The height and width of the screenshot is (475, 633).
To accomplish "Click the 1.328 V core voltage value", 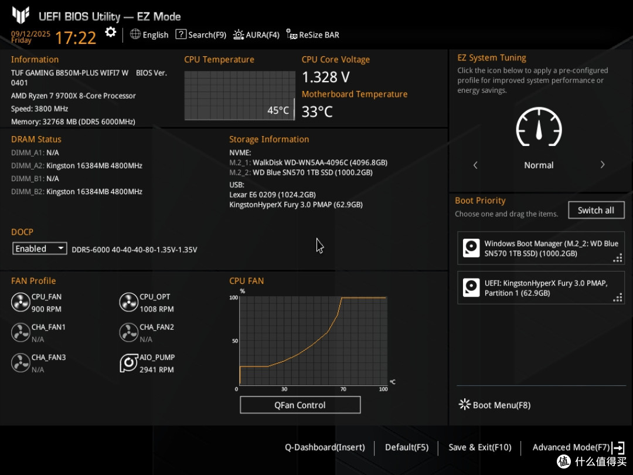I will tap(326, 77).
